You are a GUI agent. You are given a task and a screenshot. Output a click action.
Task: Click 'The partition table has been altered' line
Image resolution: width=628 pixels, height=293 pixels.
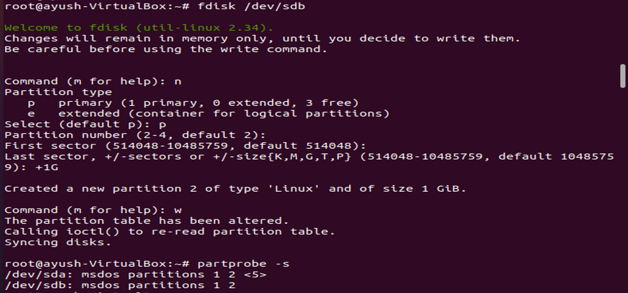pyautogui.click(x=147, y=221)
